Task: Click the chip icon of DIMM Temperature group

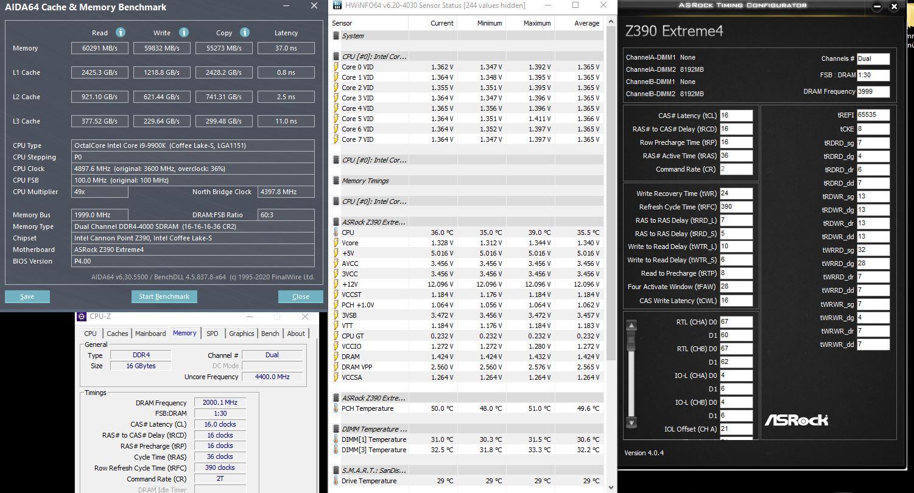Action: 336,429
